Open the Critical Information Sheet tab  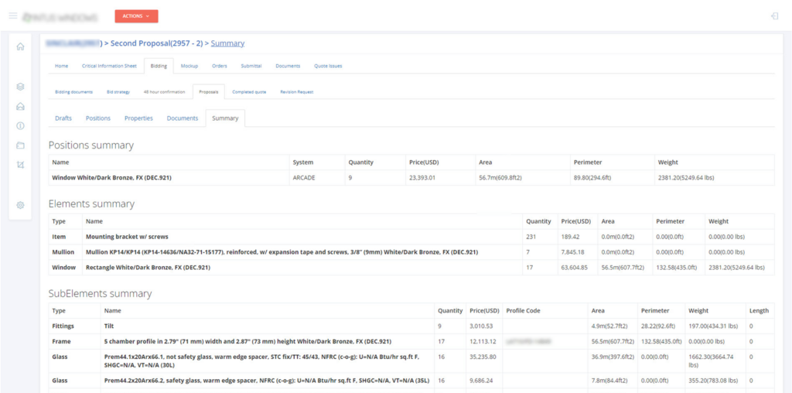pyautogui.click(x=109, y=66)
